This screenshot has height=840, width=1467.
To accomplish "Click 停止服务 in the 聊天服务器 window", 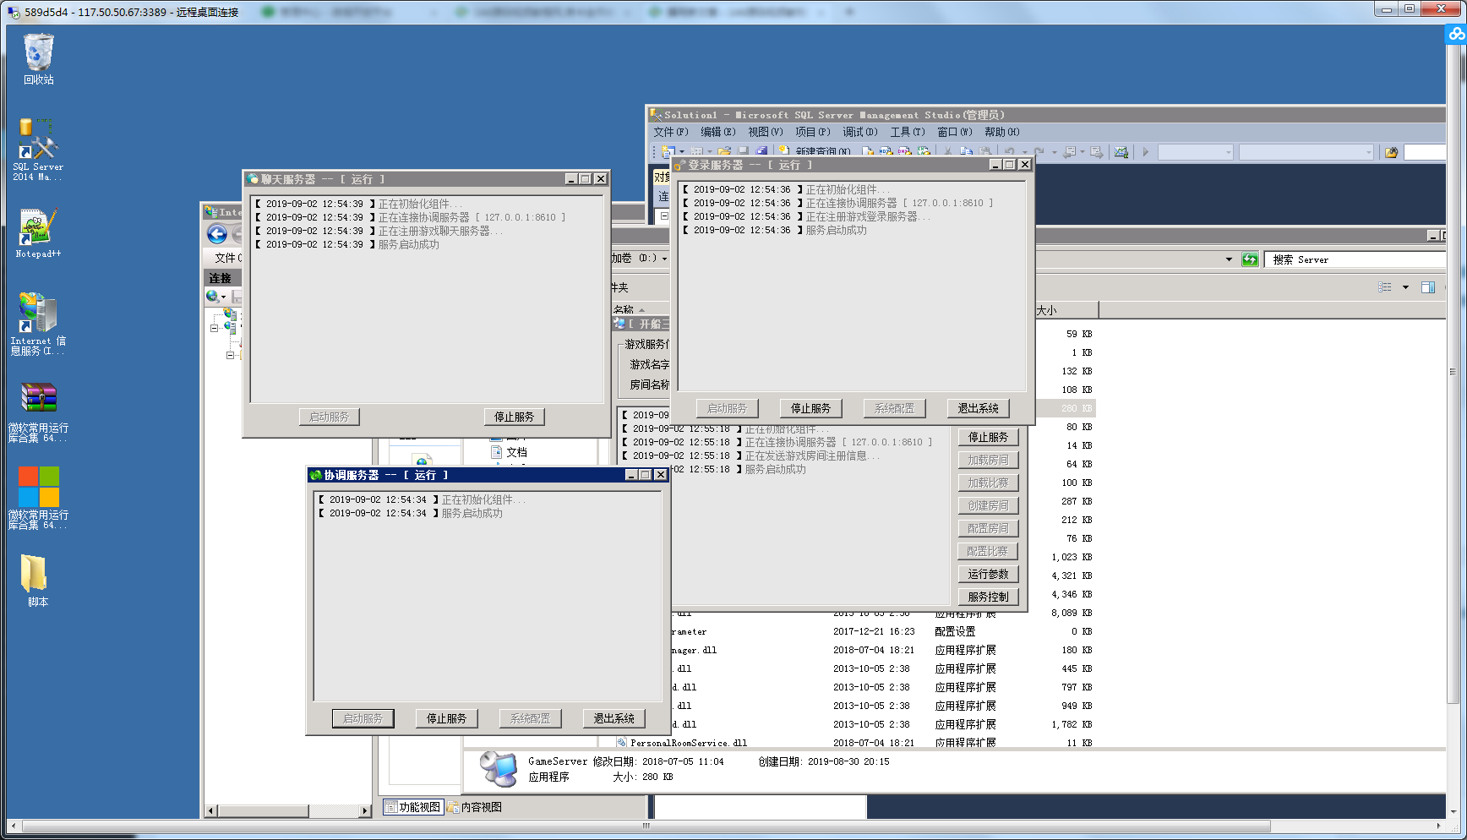I will point(514,417).
